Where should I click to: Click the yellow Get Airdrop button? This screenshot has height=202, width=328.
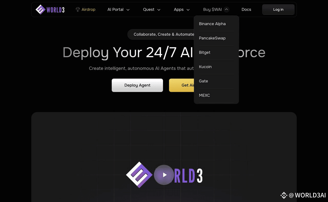tap(181, 85)
